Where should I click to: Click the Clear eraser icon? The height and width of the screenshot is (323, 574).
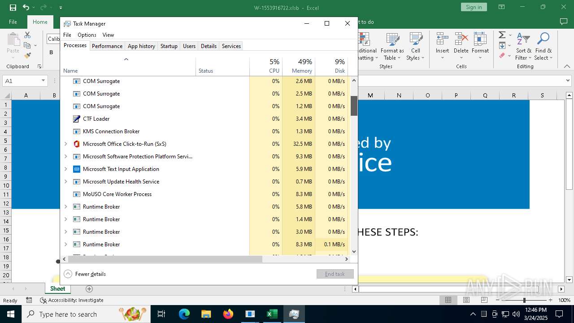(x=502, y=56)
